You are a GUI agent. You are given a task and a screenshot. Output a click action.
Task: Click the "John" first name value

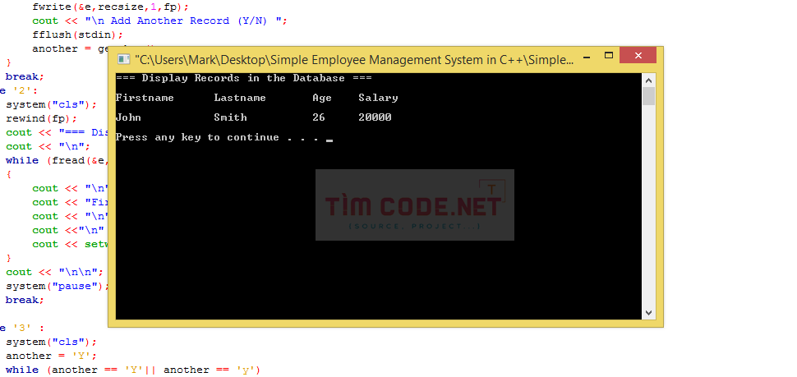(129, 117)
